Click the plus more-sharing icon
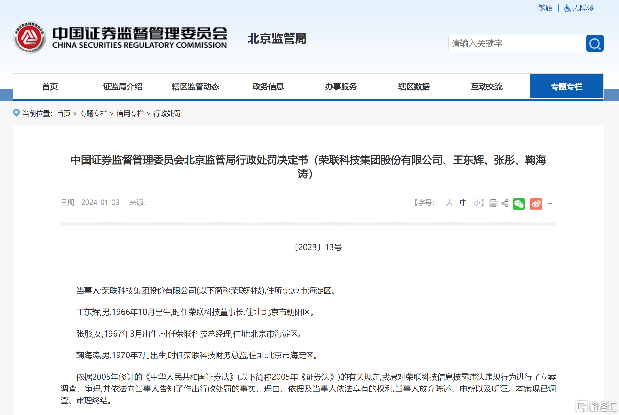Viewport: 619px width, 415px height. pyautogui.click(x=550, y=204)
